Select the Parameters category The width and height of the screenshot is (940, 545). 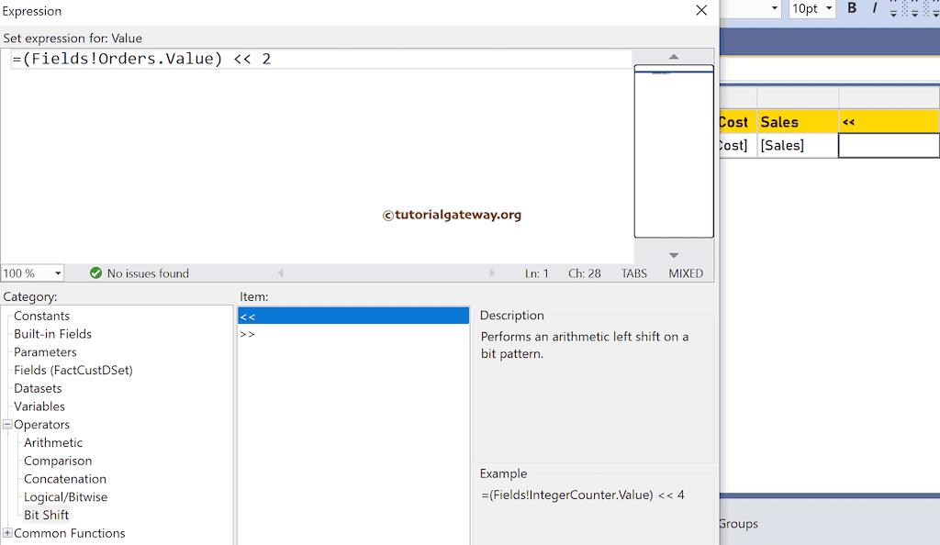[45, 352]
